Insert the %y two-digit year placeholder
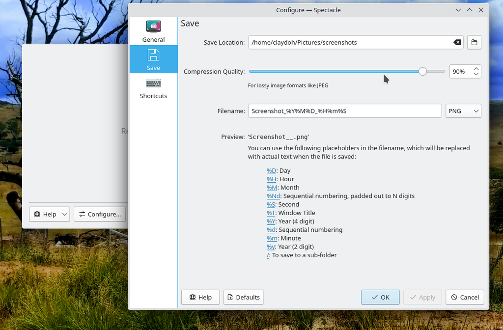Viewport: 503px width, 330px height. 271,247
